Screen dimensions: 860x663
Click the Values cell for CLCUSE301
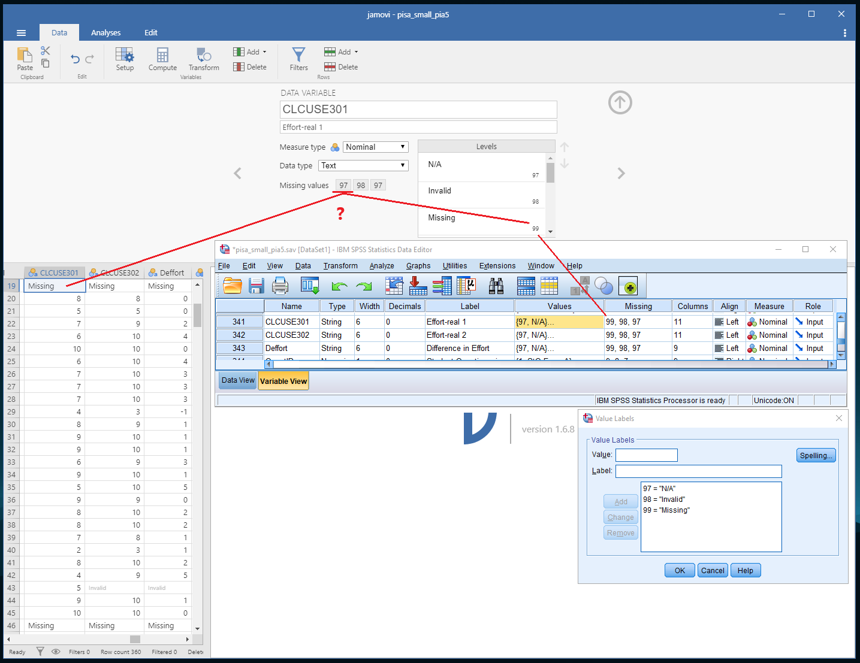(x=559, y=322)
